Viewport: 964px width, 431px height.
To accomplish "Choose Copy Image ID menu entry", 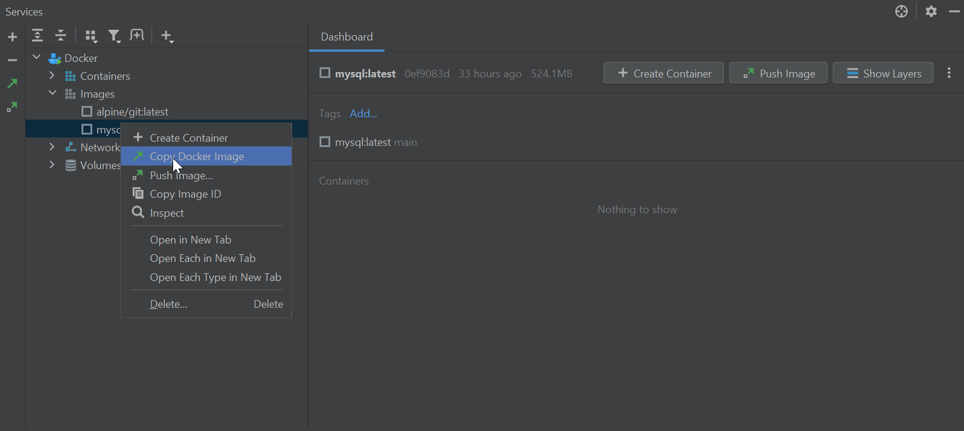I will point(206,194).
